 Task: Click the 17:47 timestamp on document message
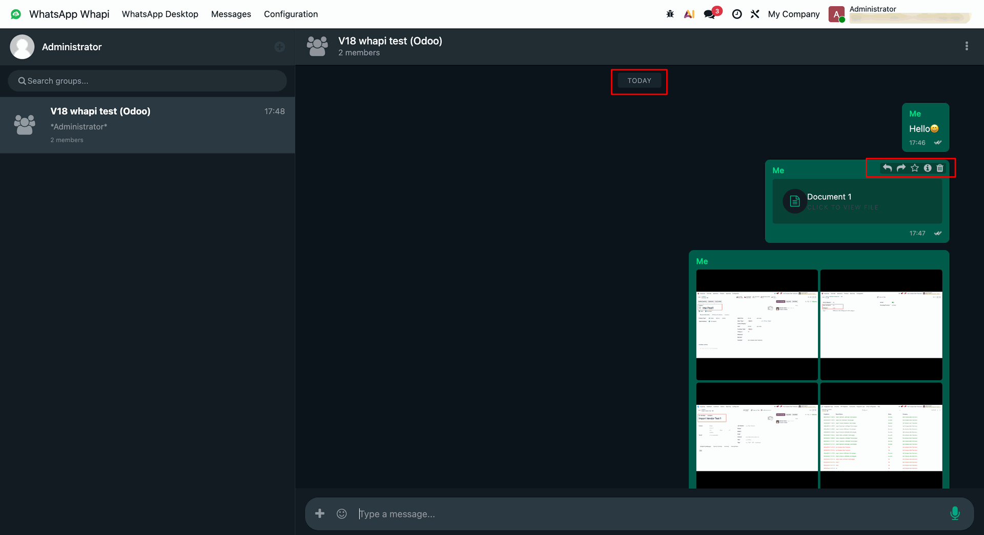coord(917,233)
